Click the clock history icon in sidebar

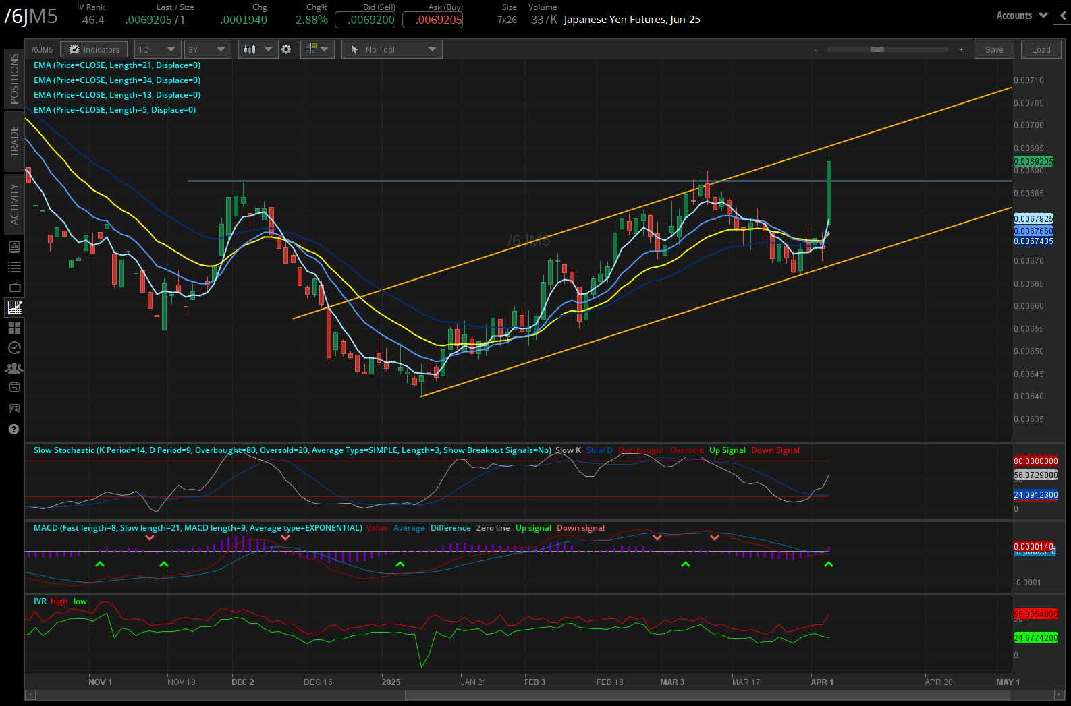(x=14, y=348)
